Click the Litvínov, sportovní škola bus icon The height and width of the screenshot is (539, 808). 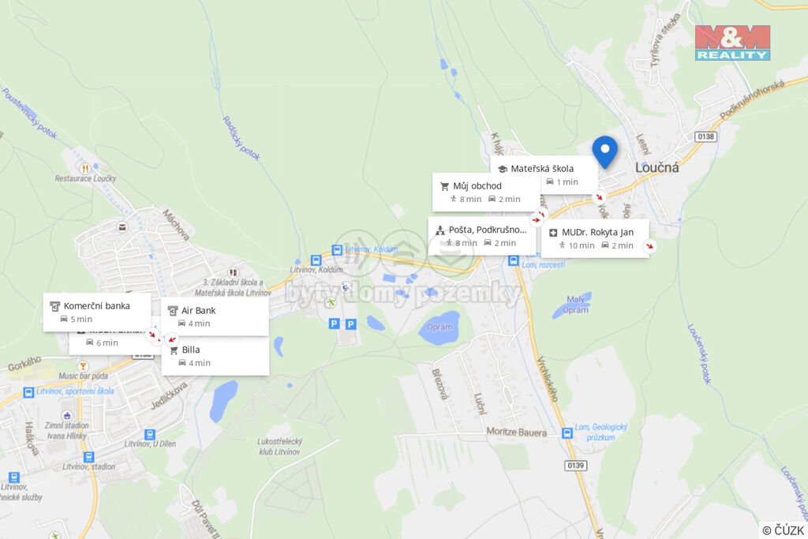29,393
